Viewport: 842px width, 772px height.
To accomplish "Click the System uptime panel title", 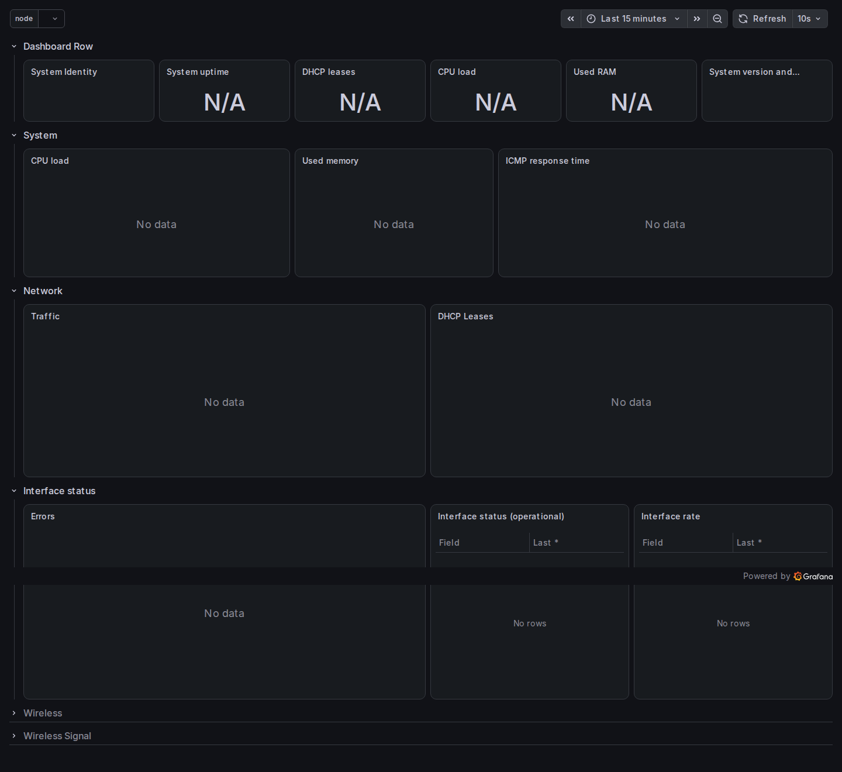I will point(198,72).
